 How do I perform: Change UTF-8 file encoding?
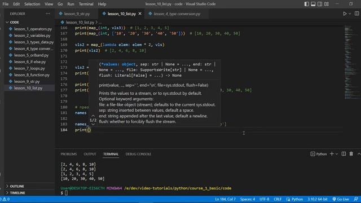click(x=265, y=199)
